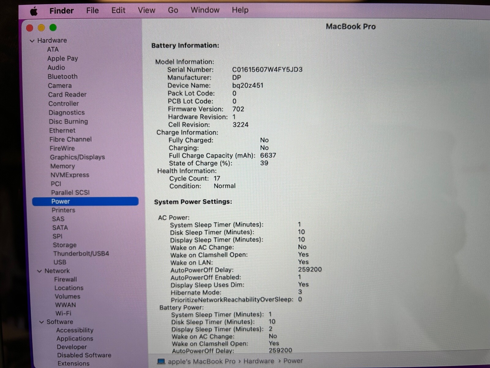Select Parallel SCSI in the sidebar
The width and height of the screenshot is (490, 368).
(70, 192)
